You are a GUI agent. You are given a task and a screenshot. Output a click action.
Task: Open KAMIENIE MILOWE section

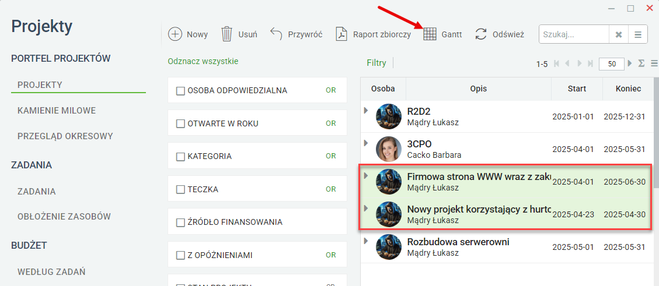[57, 111]
